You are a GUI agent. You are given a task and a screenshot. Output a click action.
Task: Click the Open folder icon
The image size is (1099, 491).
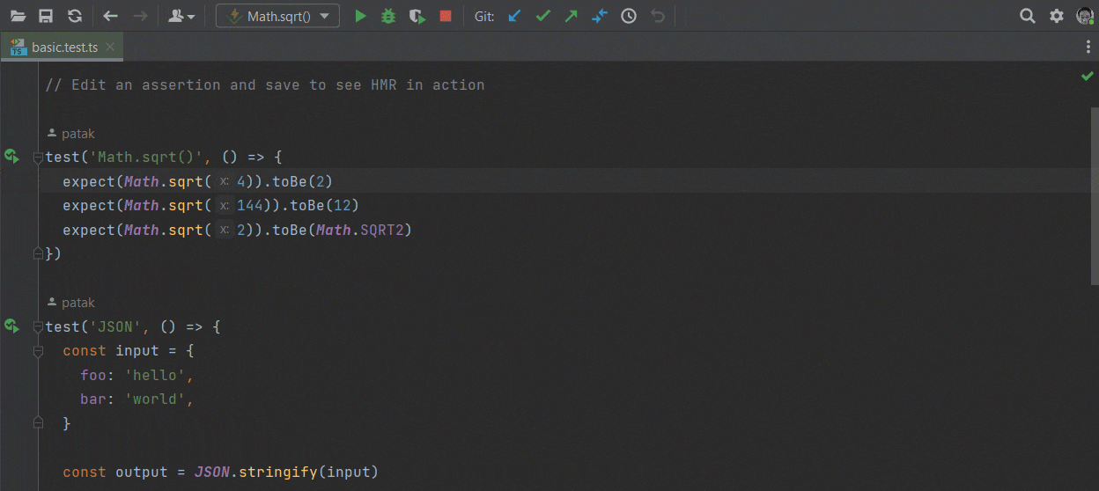tap(18, 16)
